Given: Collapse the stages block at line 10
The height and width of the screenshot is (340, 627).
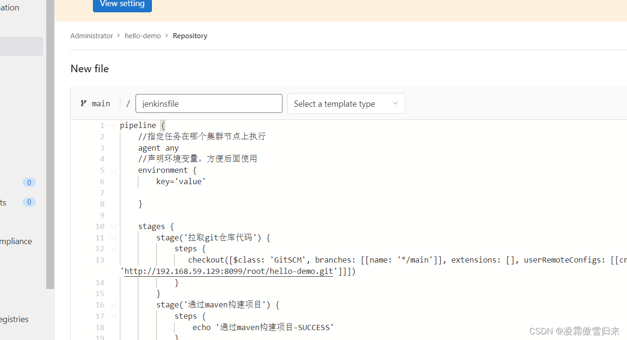Looking at the screenshot, I should pyautogui.click(x=113, y=227).
